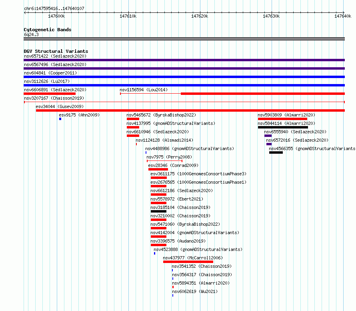Click the 147620k ruler tick label

[200, 16]
